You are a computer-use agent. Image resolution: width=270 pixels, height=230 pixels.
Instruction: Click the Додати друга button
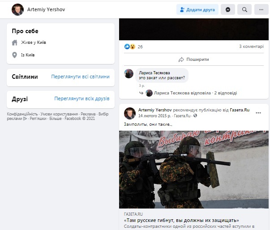point(197,10)
